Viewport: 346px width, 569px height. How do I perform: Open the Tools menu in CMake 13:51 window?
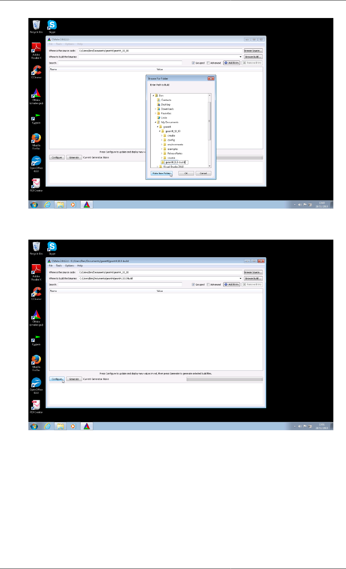(59, 265)
